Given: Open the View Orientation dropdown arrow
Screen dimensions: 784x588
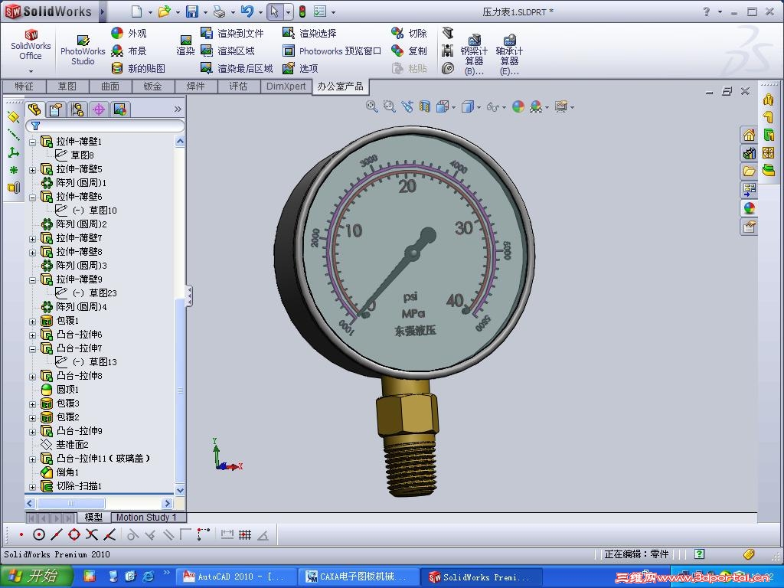Looking at the screenshot, I should click(453, 107).
